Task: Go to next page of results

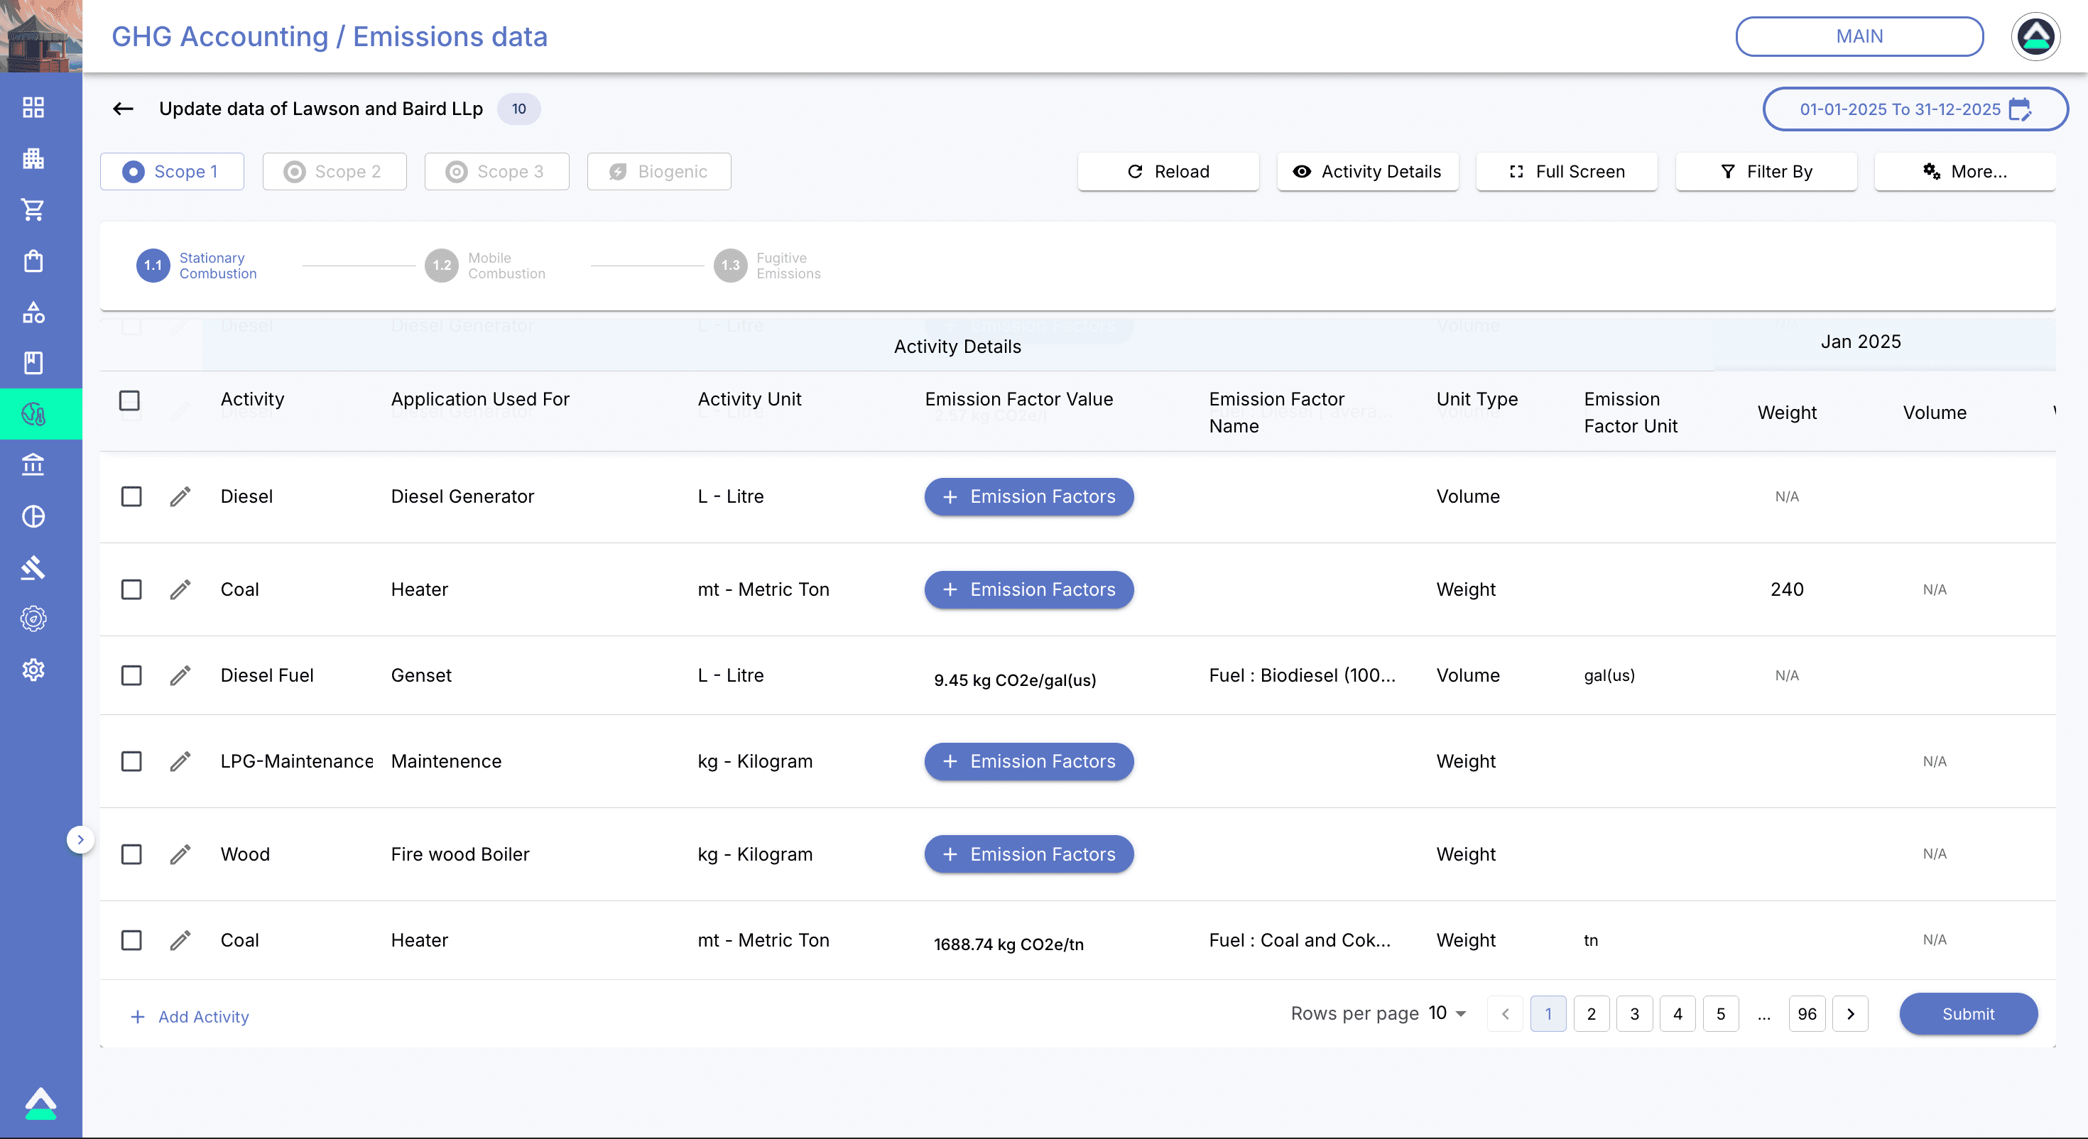Action: pos(1851,1014)
